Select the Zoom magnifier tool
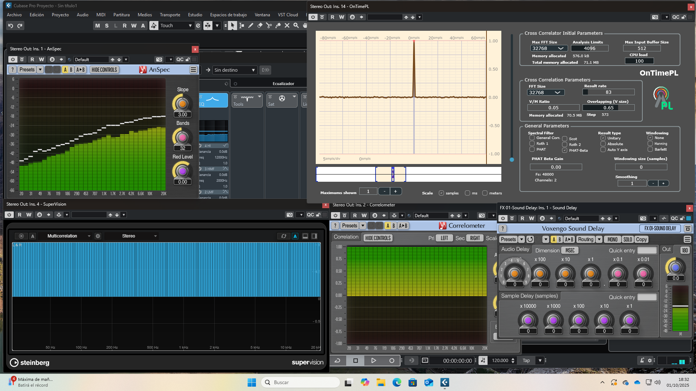 (x=296, y=25)
